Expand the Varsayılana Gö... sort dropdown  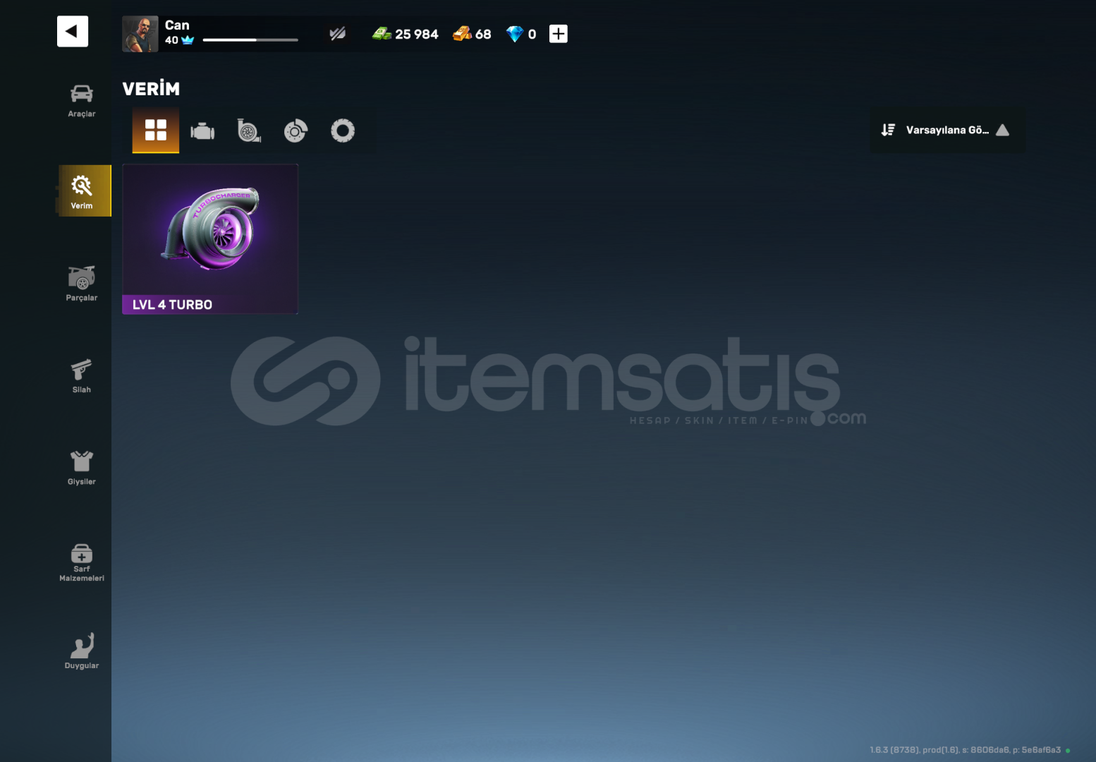click(x=947, y=130)
